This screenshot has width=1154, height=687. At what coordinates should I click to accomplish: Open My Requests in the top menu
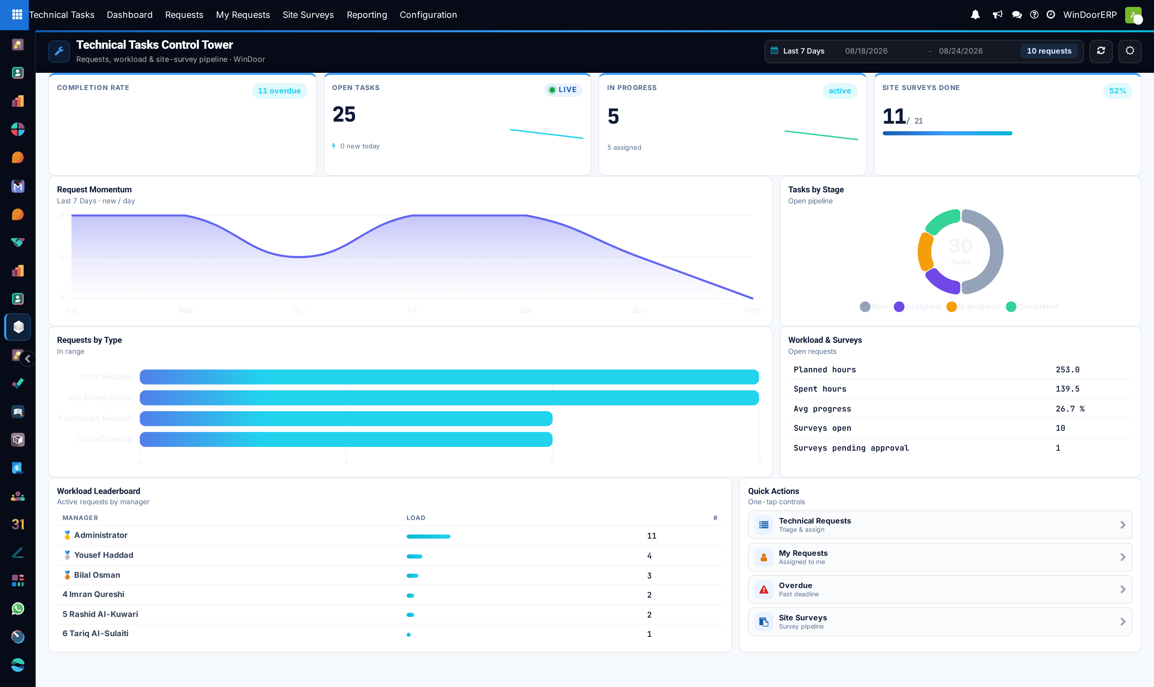tap(242, 15)
